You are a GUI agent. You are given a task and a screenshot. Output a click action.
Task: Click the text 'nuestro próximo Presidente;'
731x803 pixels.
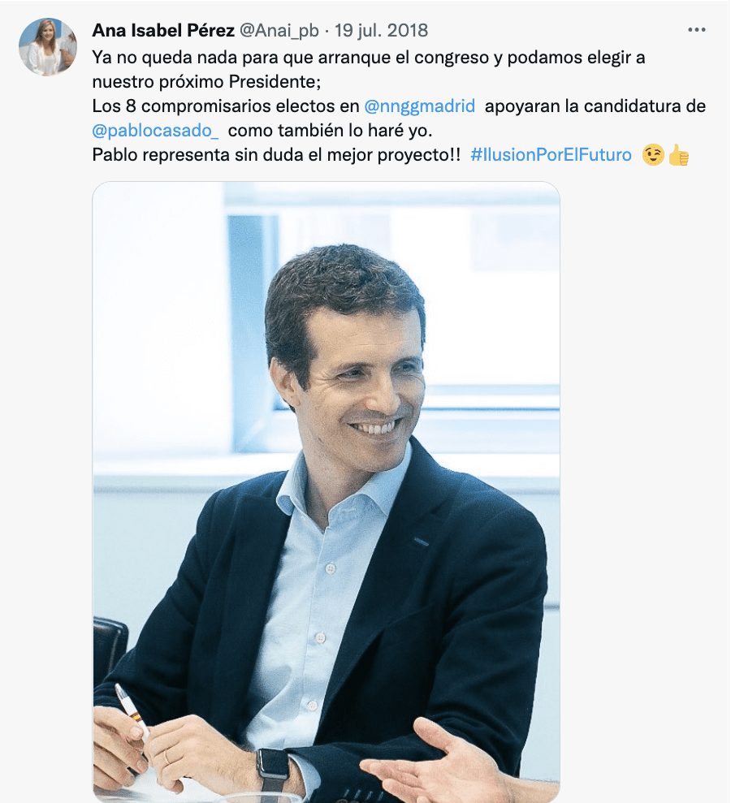(x=206, y=82)
